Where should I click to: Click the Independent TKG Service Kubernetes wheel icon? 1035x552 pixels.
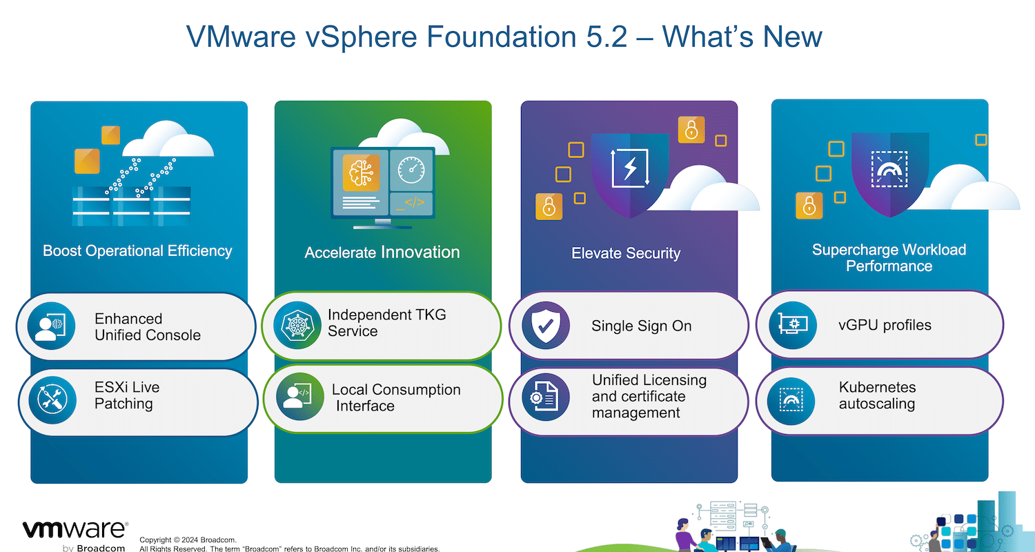[x=298, y=324]
